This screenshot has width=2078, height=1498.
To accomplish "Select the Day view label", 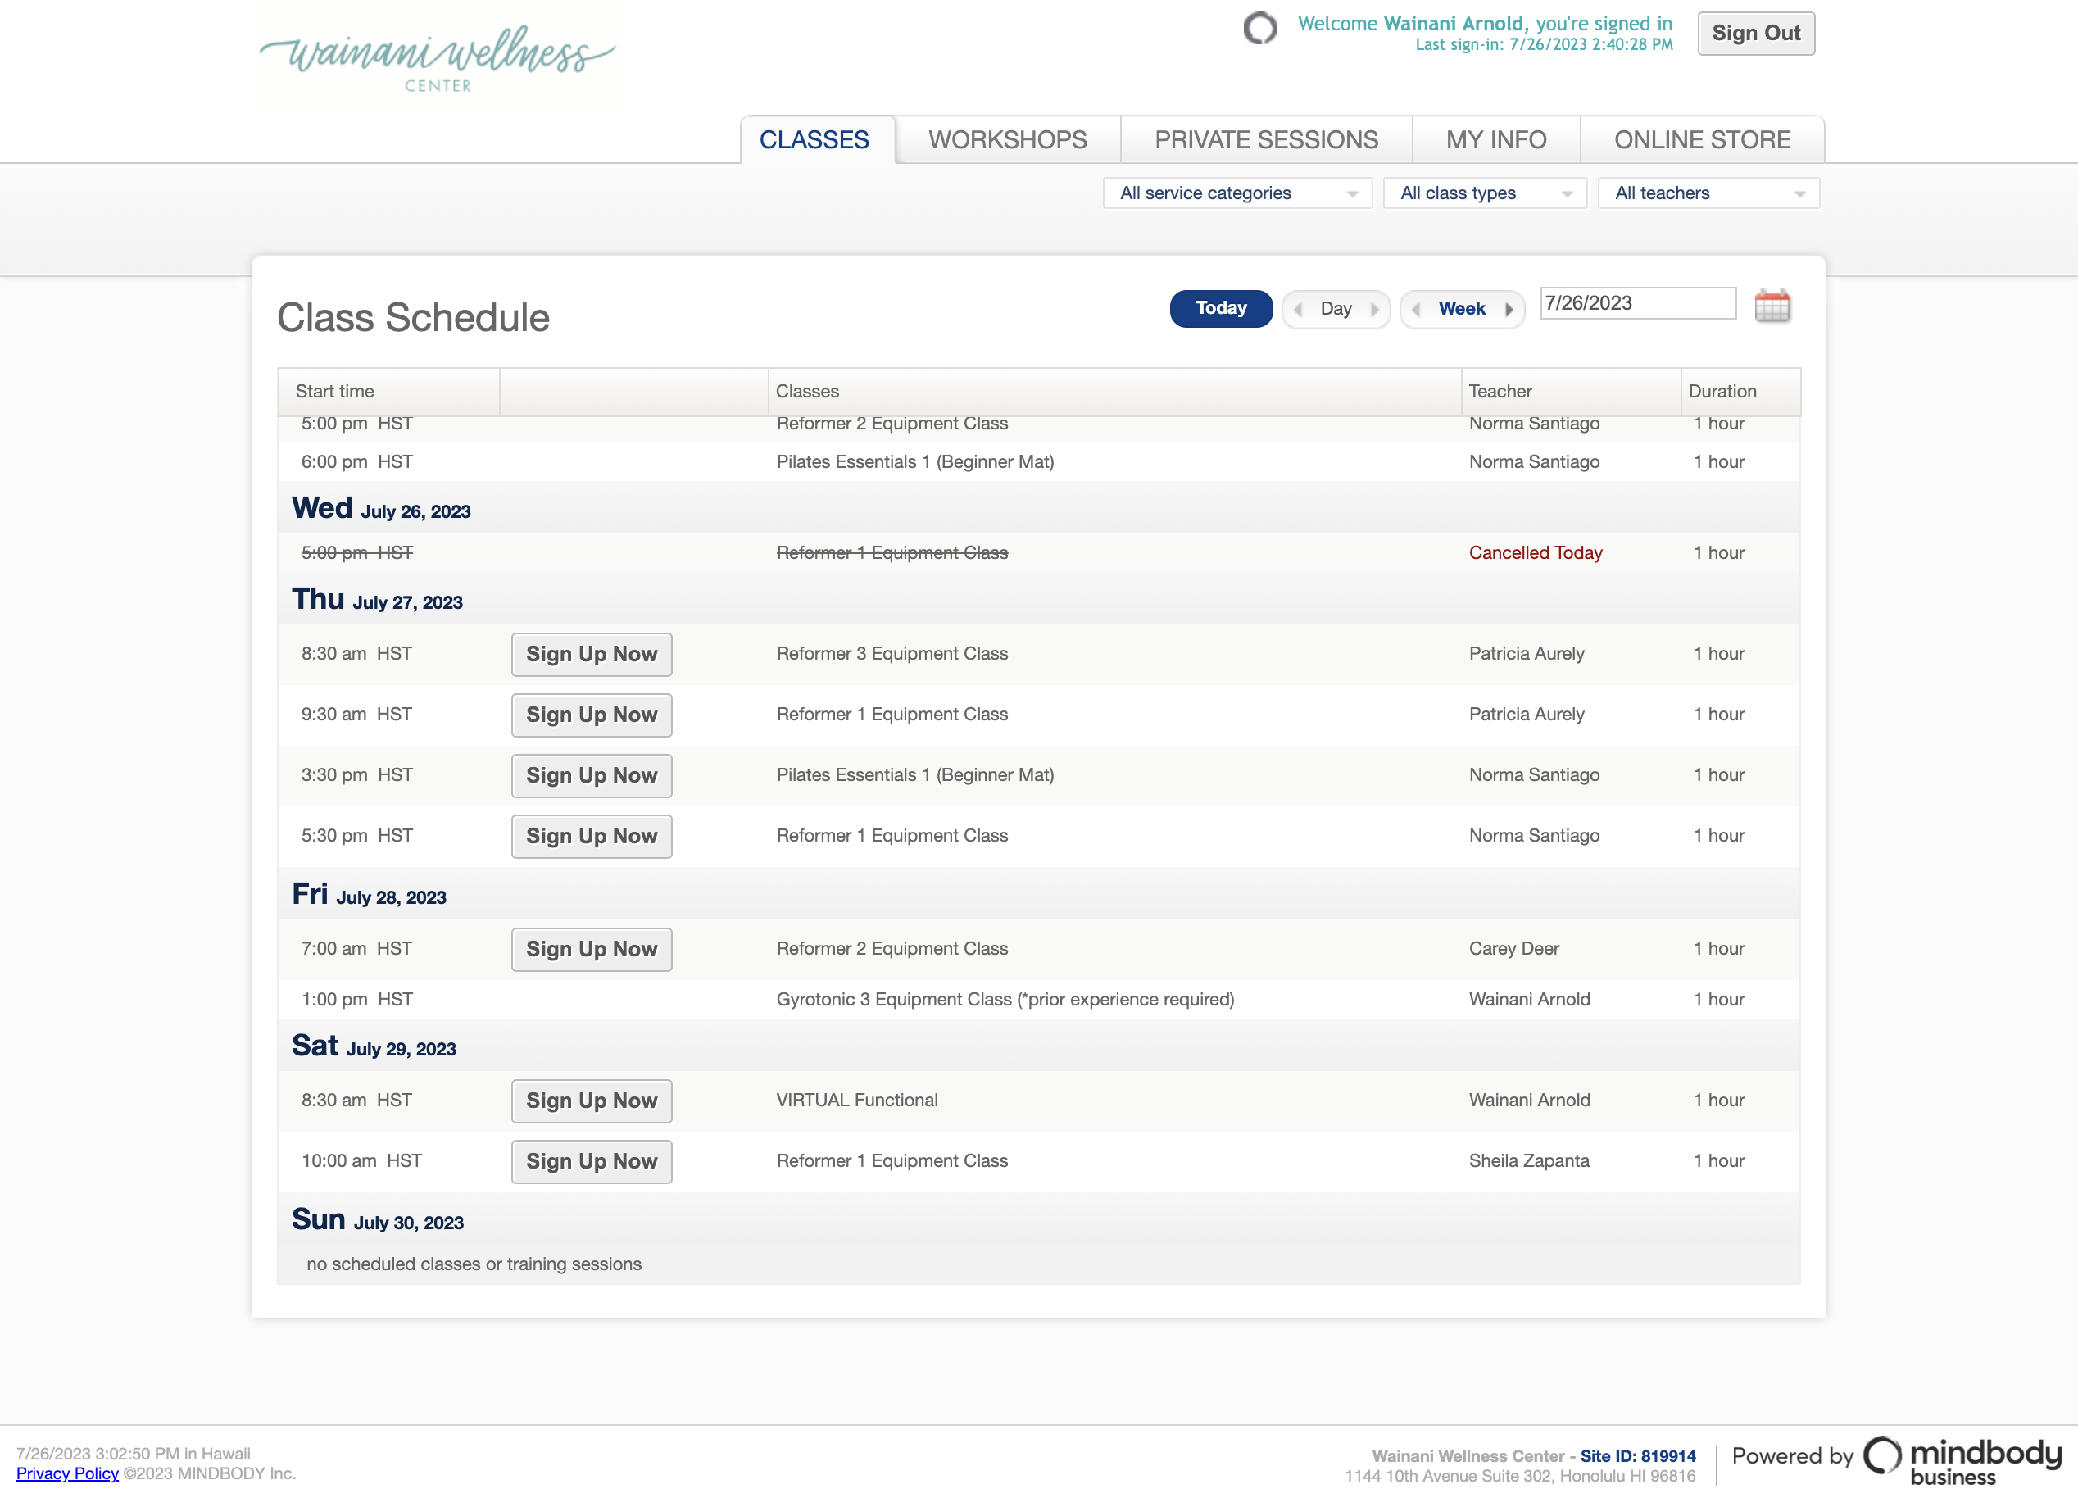I will click(1336, 309).
